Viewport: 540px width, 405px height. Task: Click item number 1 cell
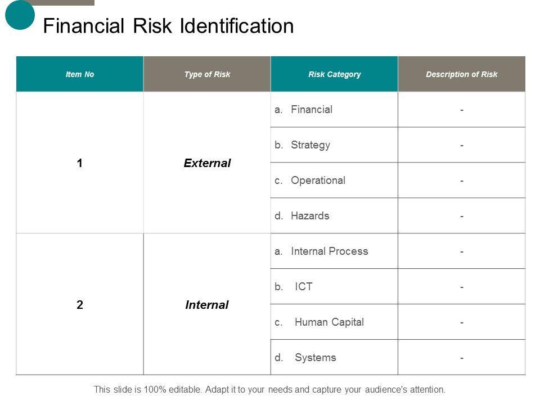(x=80, y=163)
